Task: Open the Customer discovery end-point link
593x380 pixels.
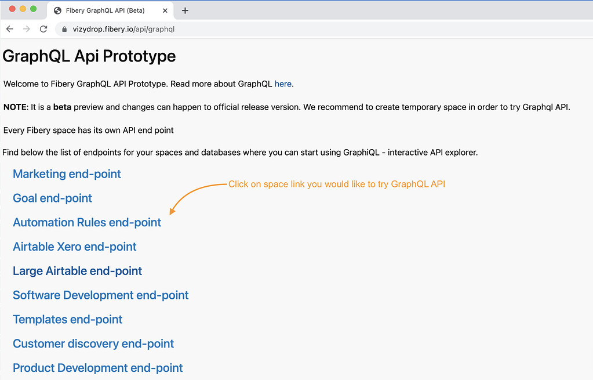Action: click(x=93, y=343)
